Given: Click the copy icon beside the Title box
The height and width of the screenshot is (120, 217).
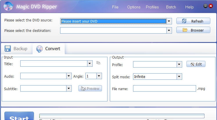Looking at the screenshot, I should [x=98, y=63].
